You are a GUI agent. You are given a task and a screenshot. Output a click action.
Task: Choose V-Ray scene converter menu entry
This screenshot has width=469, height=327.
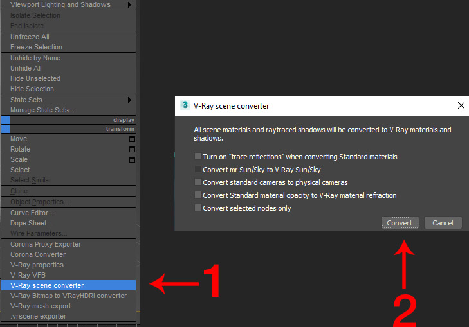click(68, 285)
